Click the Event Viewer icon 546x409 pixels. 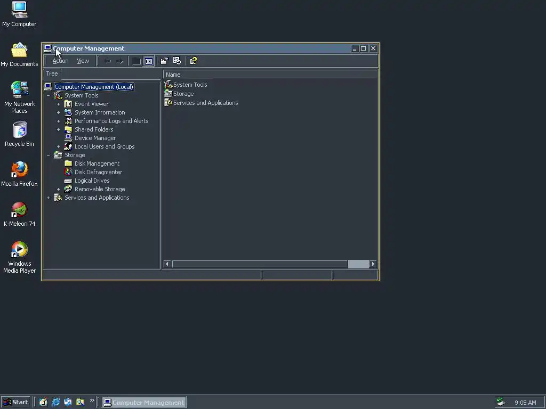(68, 104)
